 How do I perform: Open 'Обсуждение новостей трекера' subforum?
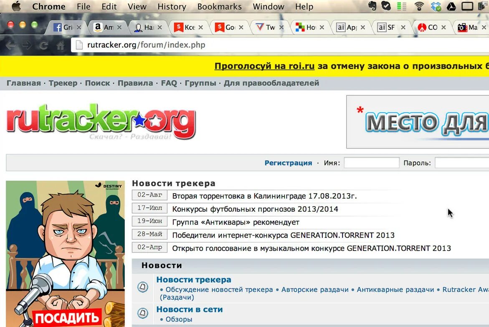click(x=219, y=289)
